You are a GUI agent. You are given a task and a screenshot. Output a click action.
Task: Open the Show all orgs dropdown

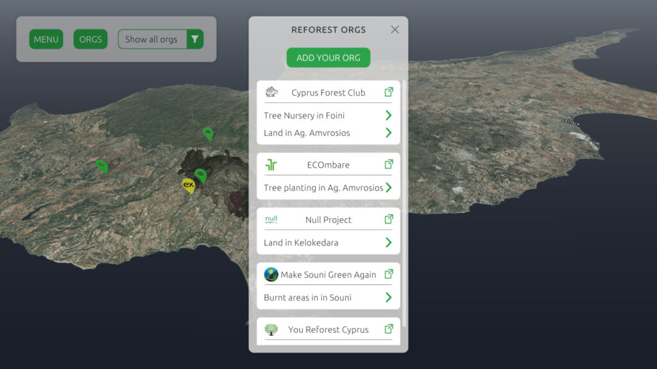[x=152, y=39]
